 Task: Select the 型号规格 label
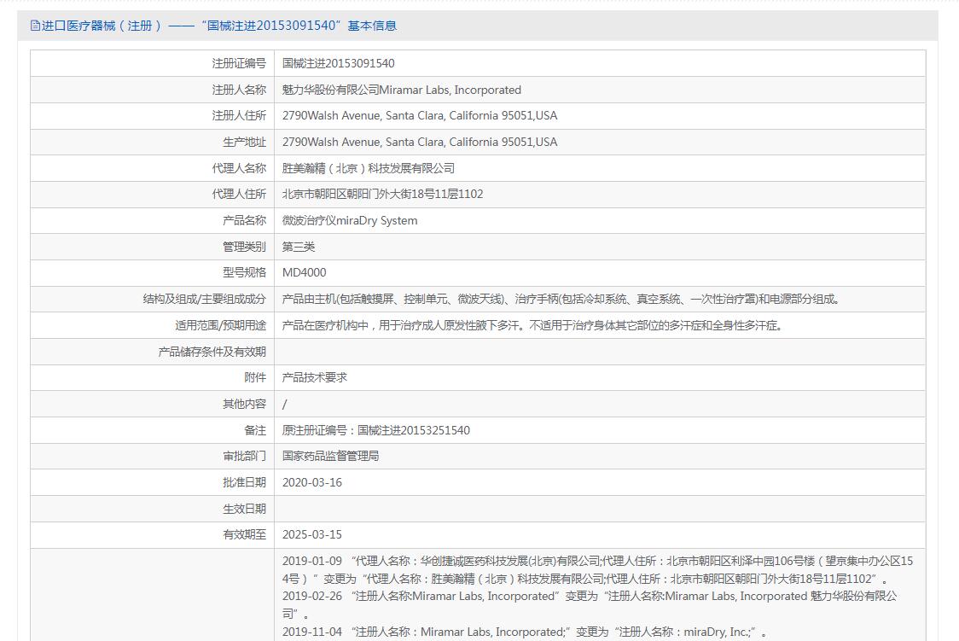pos(244,272)
